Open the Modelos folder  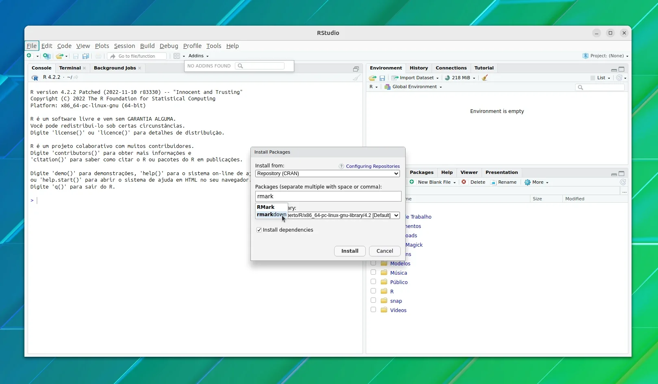pyautogui.click(x=400, y=263)
